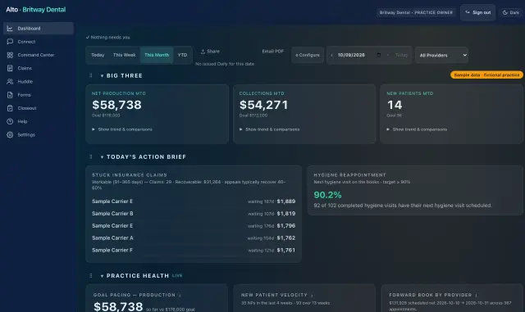Click Sample Carrier F row
This screenshot has width=525, height=312.
coord(194,250)
